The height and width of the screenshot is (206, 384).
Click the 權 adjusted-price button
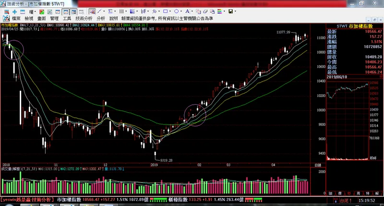pos(31,12)
